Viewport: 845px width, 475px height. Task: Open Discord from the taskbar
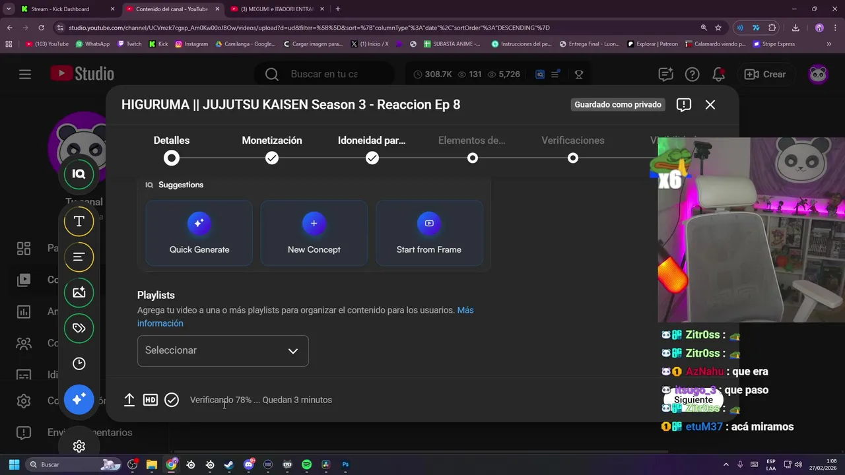(249, 464)
